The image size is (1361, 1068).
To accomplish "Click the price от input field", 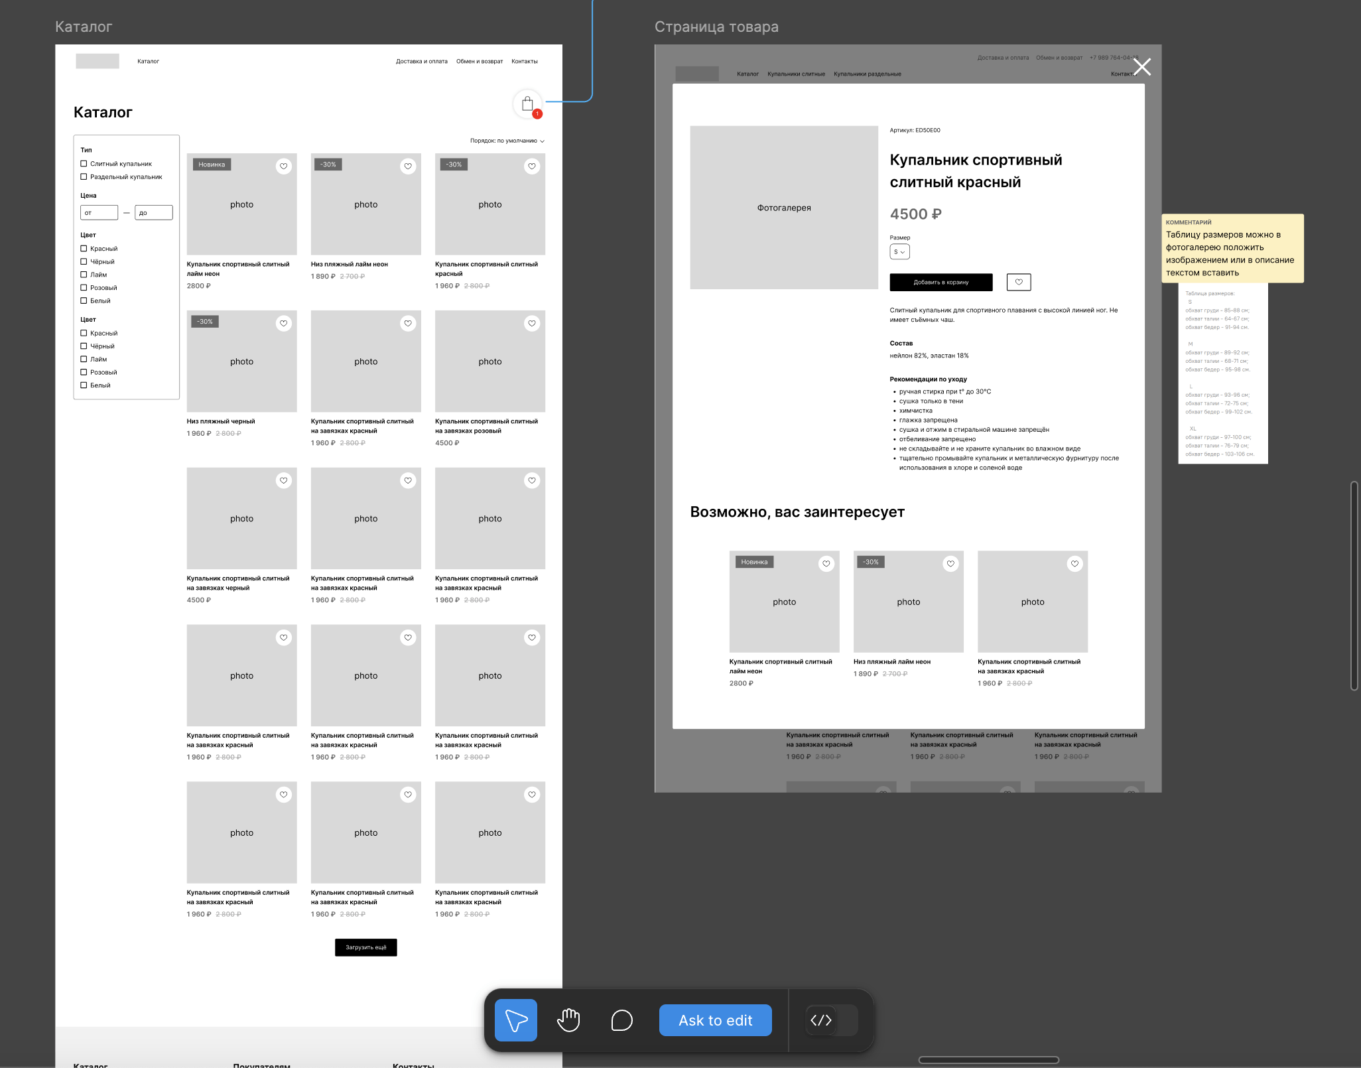I will click(x=99, y=213).
